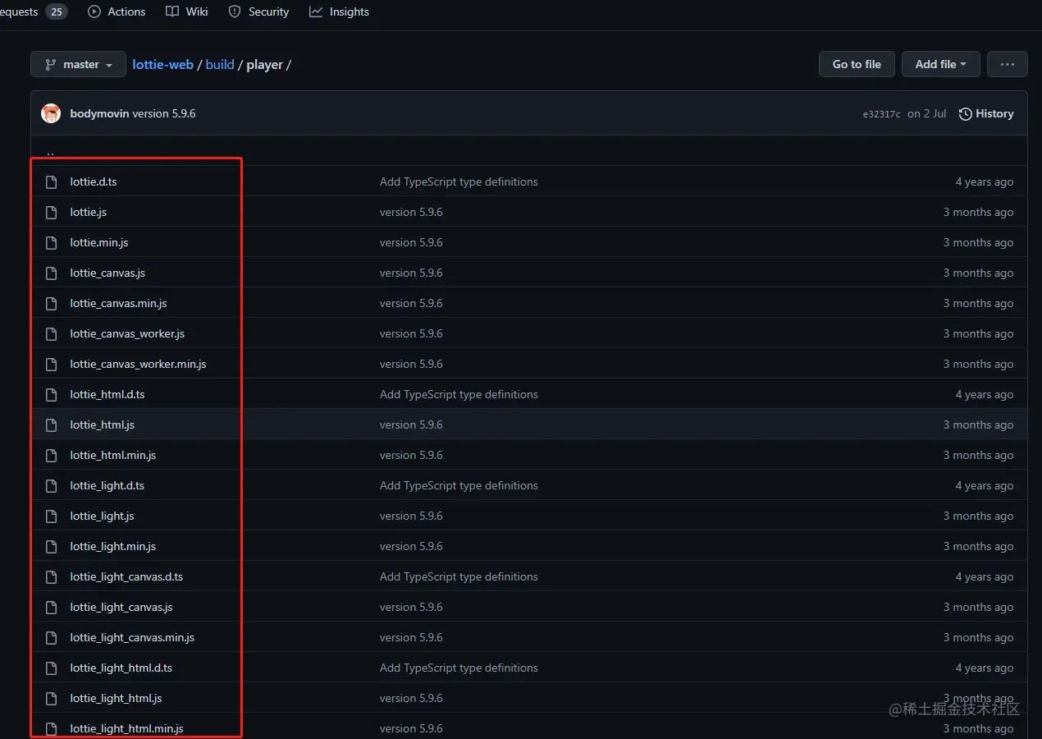Click the file icon beside lottie_light_canvas.d.ts
This screenshot has width=1042, height=739.
click(52, 576)
